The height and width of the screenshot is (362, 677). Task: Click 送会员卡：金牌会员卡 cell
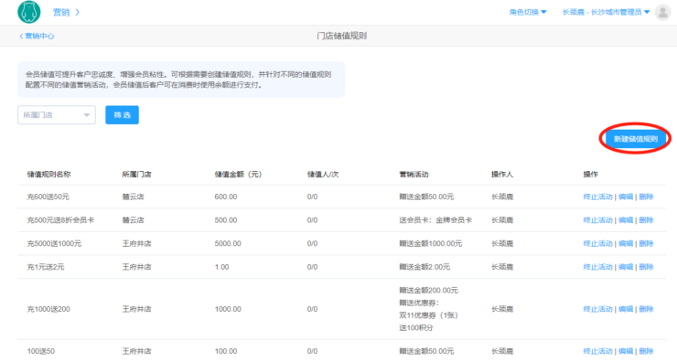435,220
